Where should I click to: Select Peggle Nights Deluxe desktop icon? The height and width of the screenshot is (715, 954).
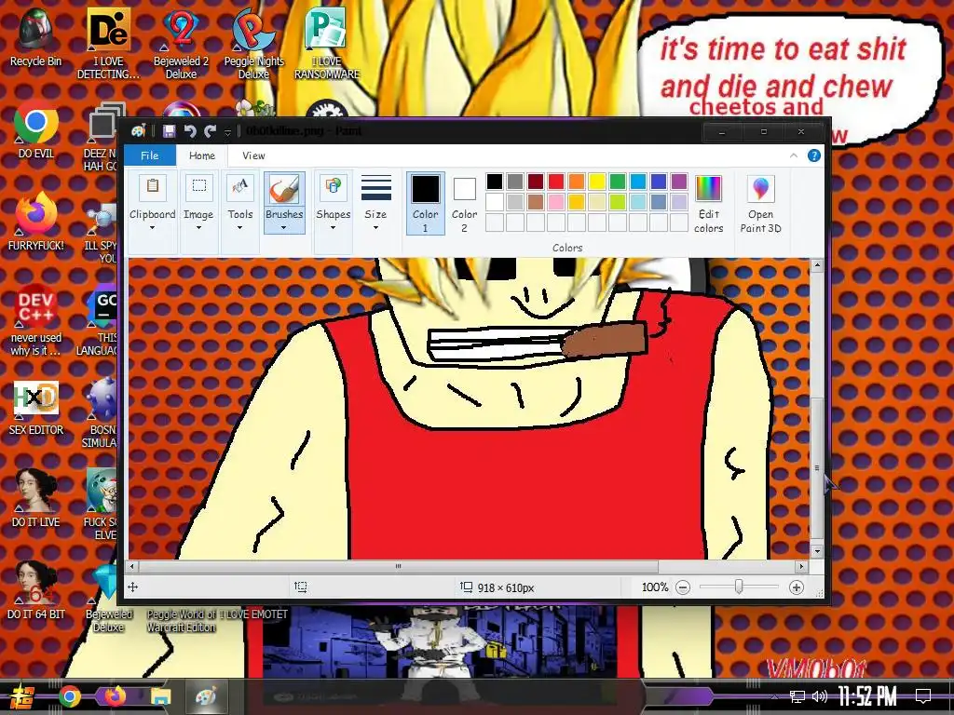253,44
